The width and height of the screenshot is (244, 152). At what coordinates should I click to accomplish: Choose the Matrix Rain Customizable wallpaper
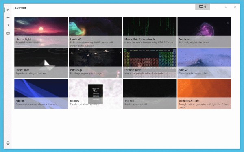[150, 33]
